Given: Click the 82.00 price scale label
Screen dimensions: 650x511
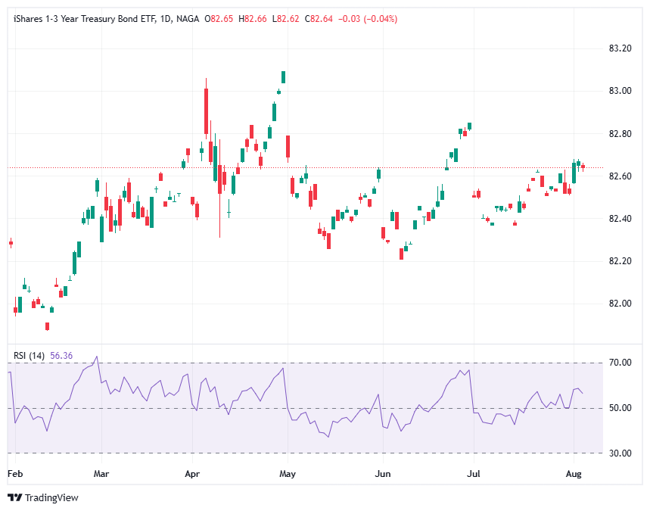Looking at the screenshot, I should 622,302.
